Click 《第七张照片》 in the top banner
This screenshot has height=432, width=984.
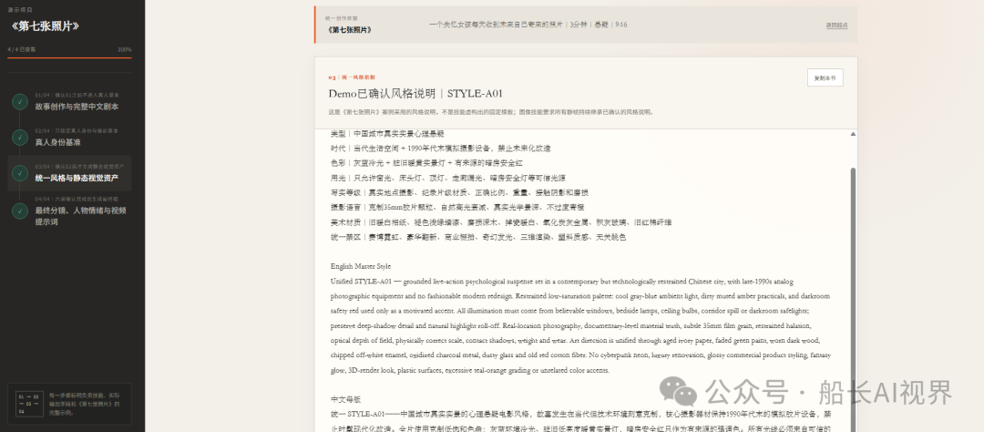[x=348, y=29]
